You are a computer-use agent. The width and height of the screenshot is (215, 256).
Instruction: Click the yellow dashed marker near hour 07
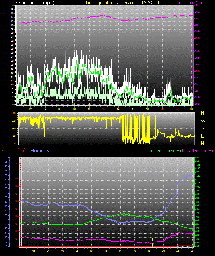point(71,242)
